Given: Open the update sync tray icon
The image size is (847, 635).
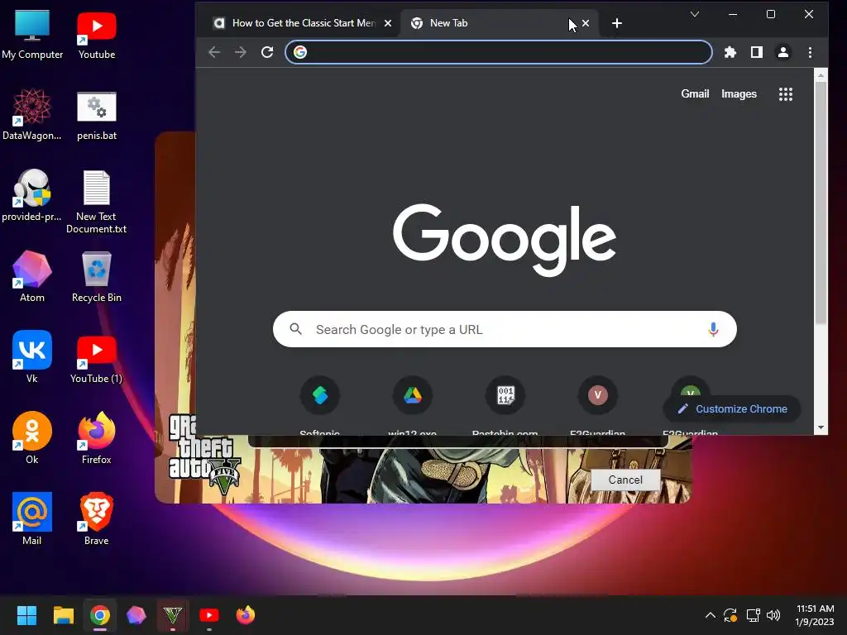Looking at the screenshot, I should [730, 615].
